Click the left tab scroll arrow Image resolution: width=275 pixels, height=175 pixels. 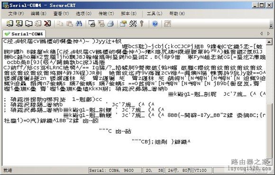261,33
